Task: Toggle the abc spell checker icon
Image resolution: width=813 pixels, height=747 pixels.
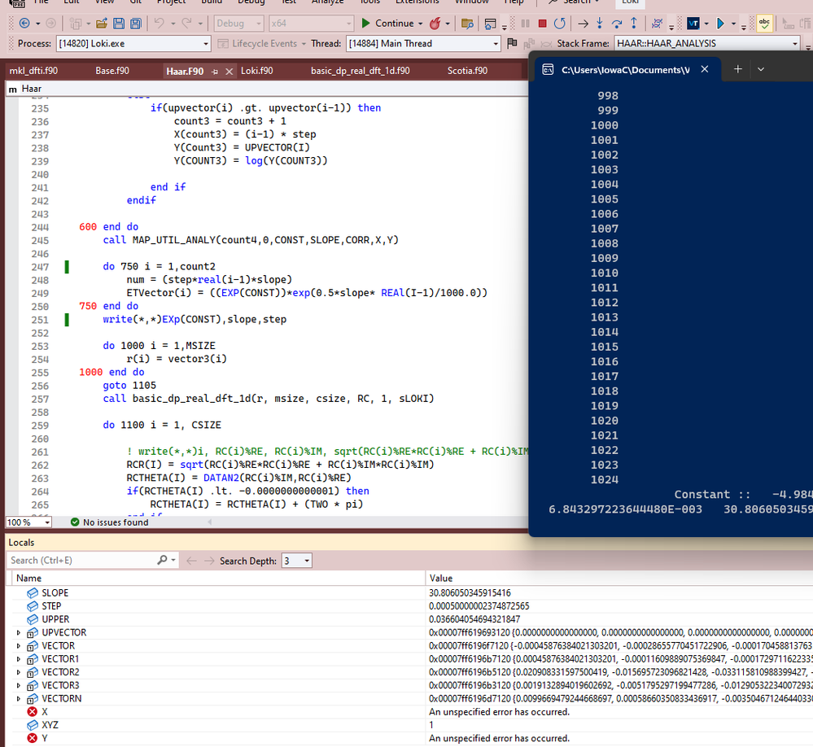Action: pyautogui.click(x=764, y=24)
